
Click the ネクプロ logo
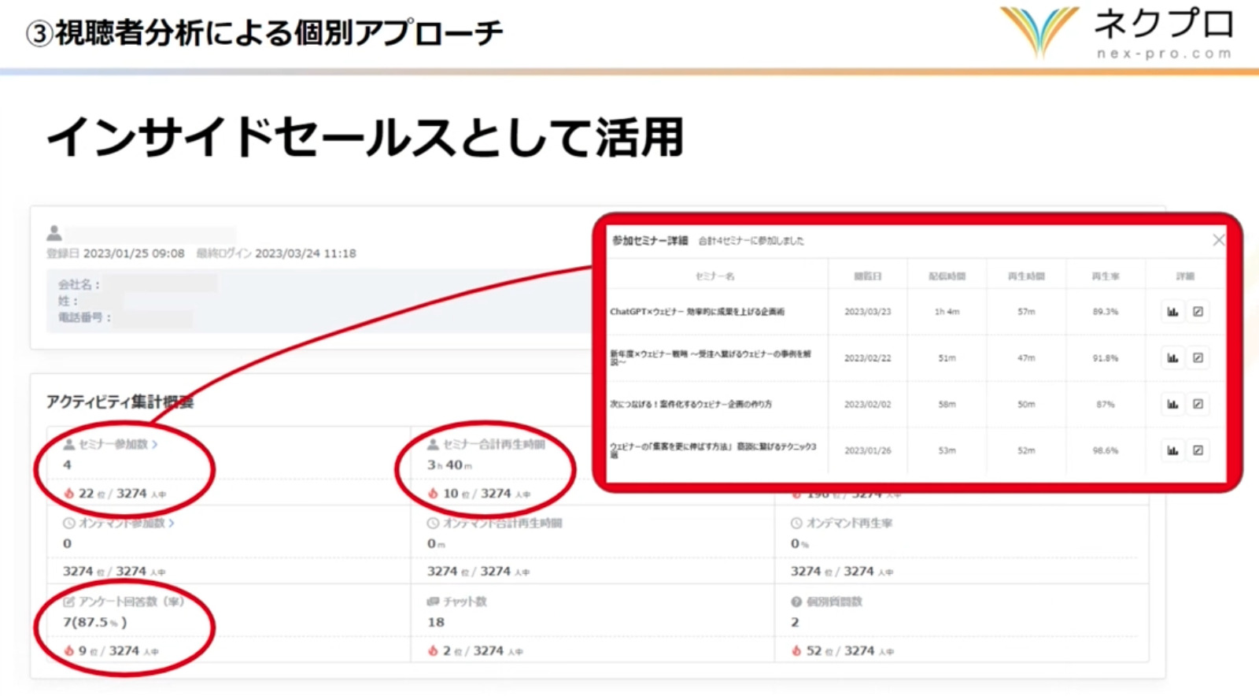[1117, 33]
